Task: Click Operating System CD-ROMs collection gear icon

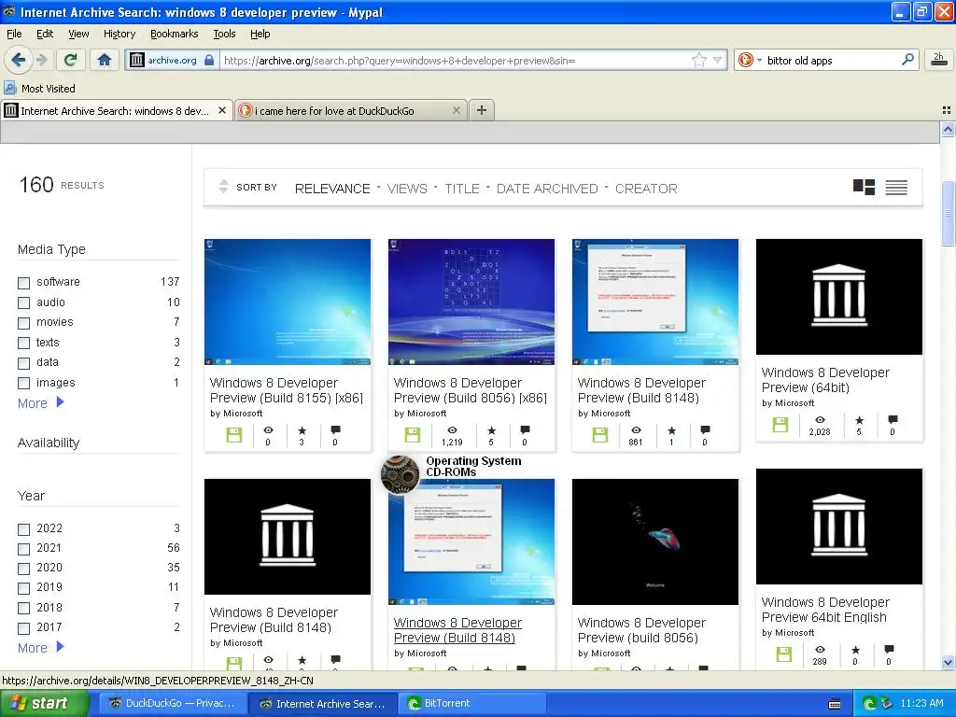Action: click(400, 474)
